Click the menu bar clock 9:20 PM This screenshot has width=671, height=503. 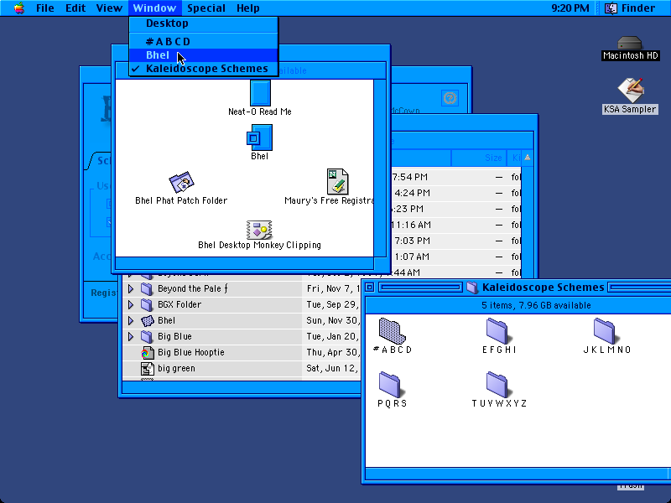pos(570,8)
